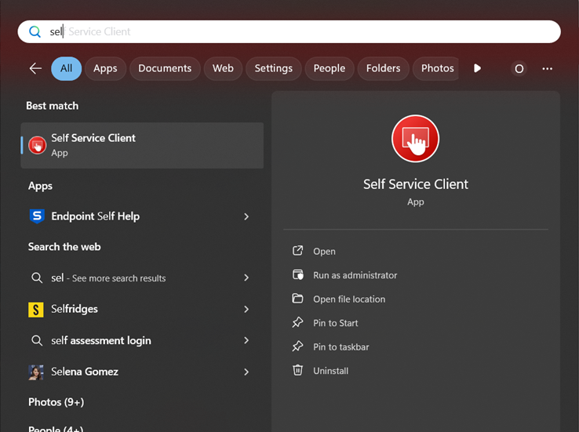
Task: Expand self assessment login chevron
Action: point(246,340)
